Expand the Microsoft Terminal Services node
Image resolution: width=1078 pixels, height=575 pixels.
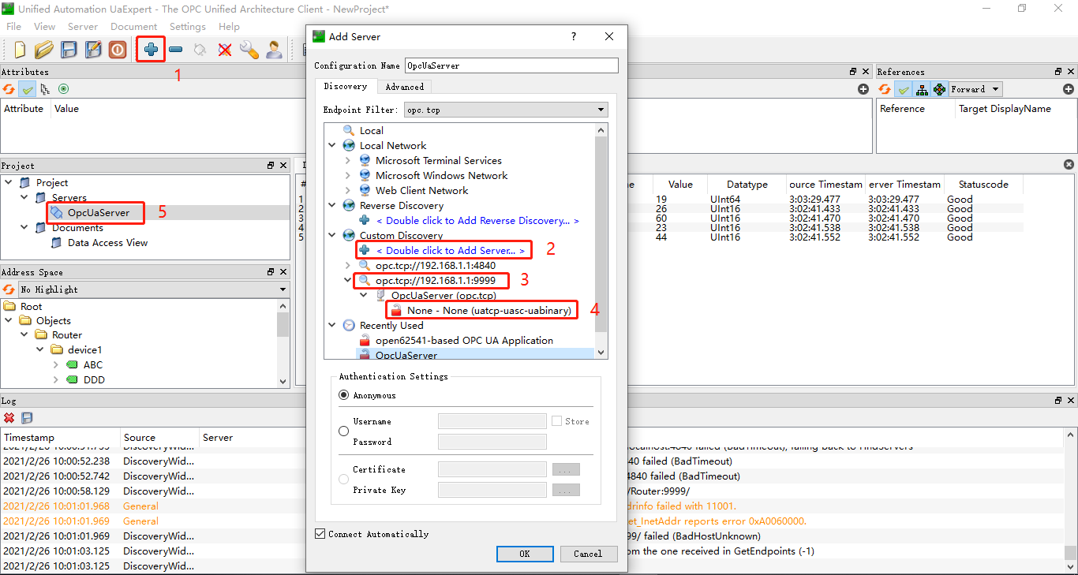click(x=348, y=161)
